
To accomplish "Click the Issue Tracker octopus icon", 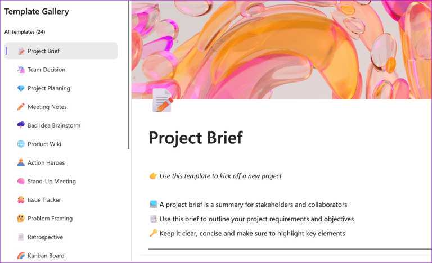I will click(x=21, y=199).
